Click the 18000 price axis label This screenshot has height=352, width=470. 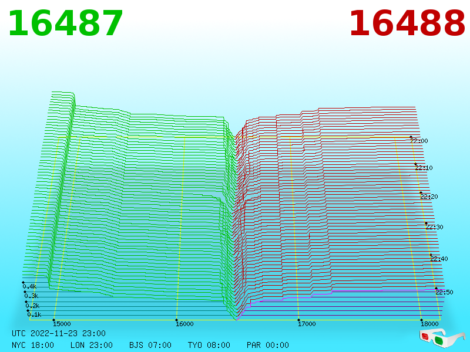(429, 324)
